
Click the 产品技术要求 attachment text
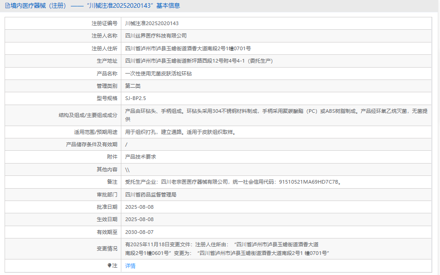(x=141, y=157)
